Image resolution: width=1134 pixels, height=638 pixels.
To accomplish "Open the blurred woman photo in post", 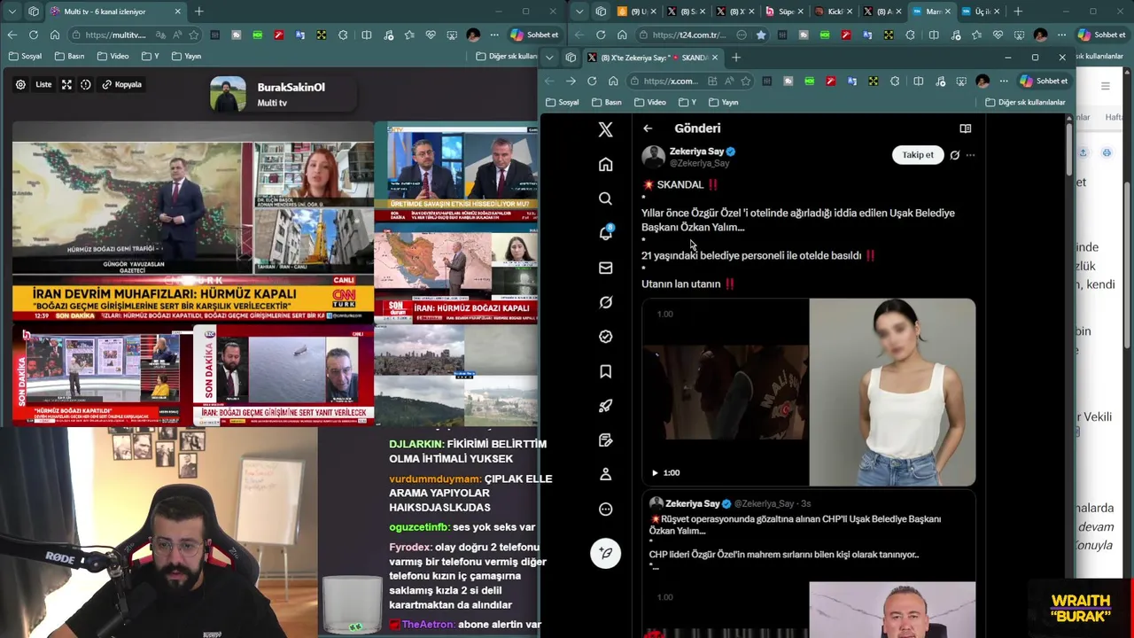I will point(892,393).
